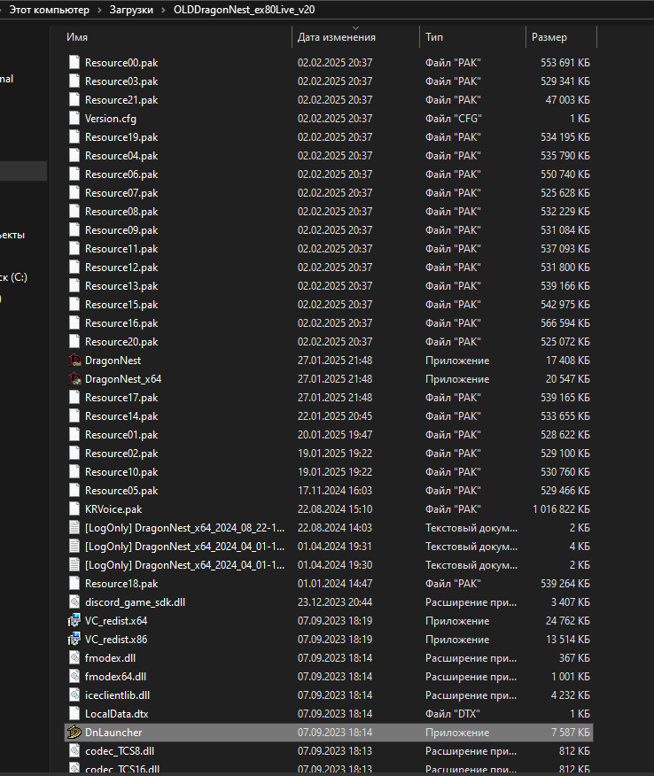Click the KRVoice.pak file icon

point(74,509)
